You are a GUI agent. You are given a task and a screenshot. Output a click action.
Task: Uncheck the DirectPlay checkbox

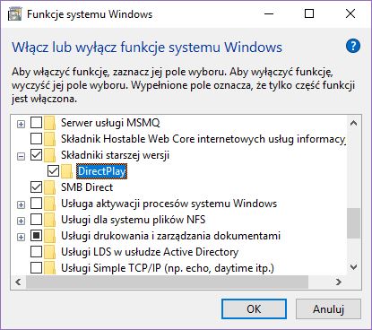[53, 171]
